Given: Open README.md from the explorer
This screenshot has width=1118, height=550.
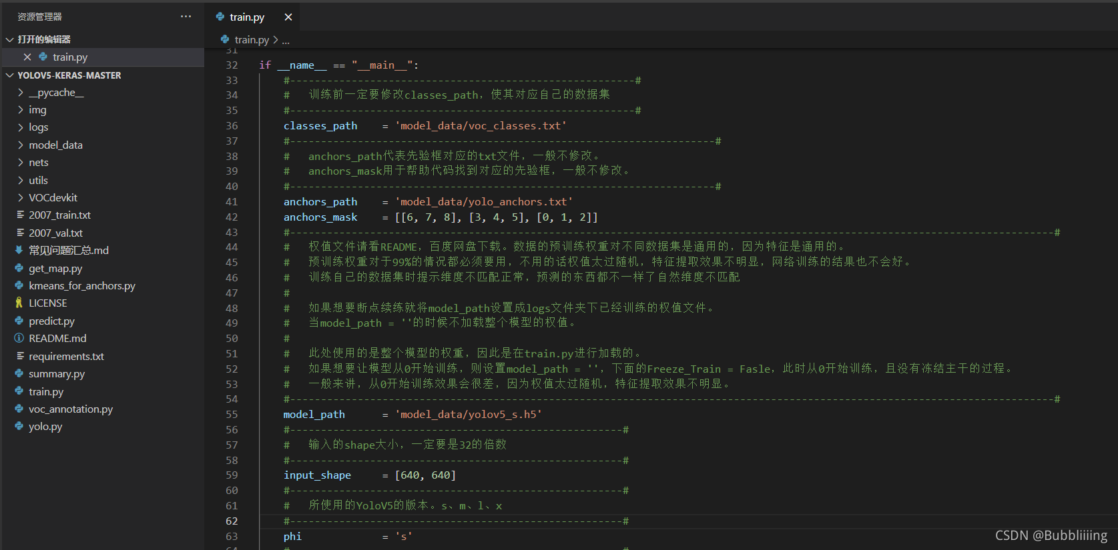Looking at the screenshot, I should point(57,339).
